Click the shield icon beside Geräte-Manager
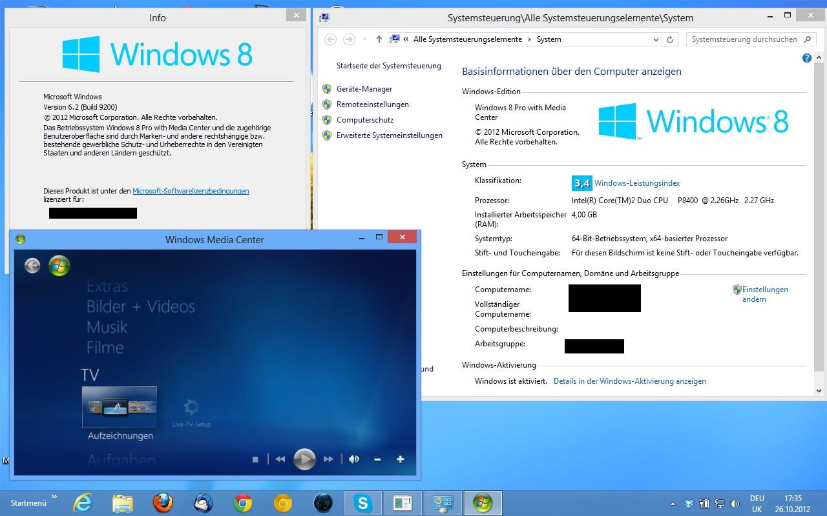Viewport: 827px width, 516px height. tap(327, 89)
